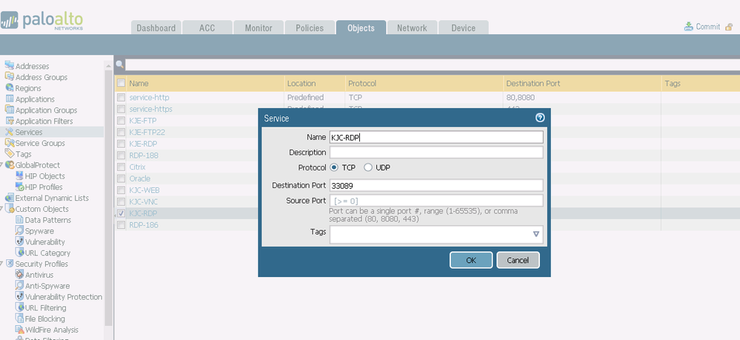Check the service-http row checkbox

click(121, 97)
